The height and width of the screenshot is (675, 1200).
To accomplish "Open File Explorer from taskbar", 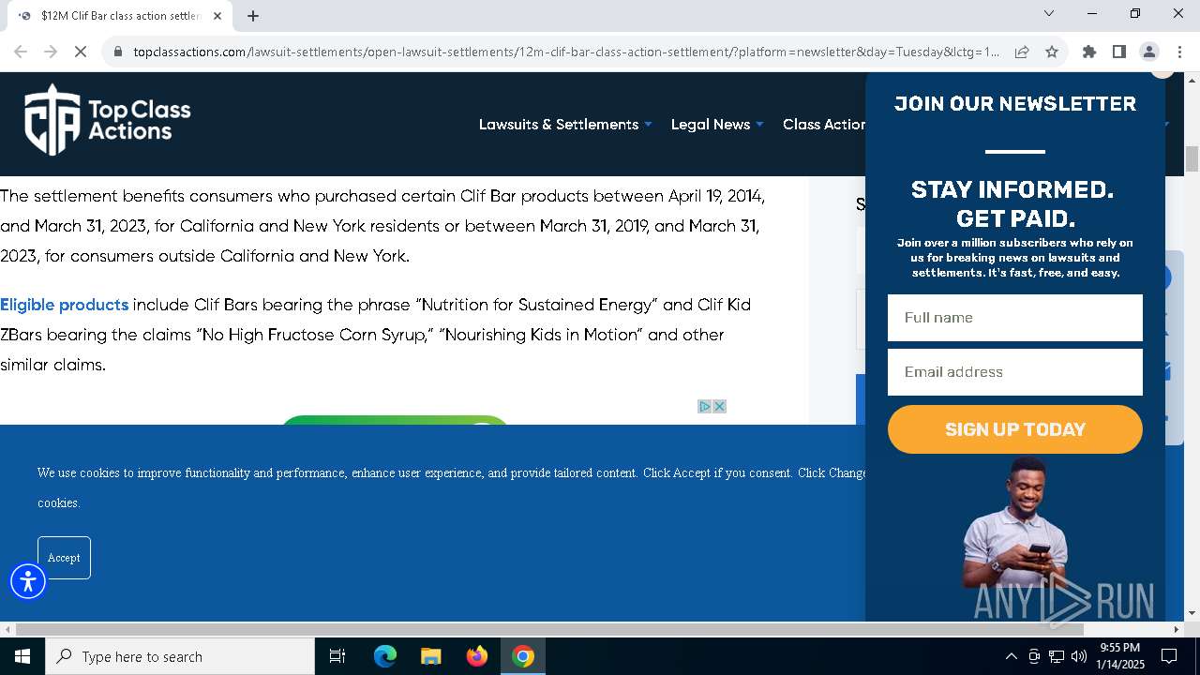I will point(430,656).
